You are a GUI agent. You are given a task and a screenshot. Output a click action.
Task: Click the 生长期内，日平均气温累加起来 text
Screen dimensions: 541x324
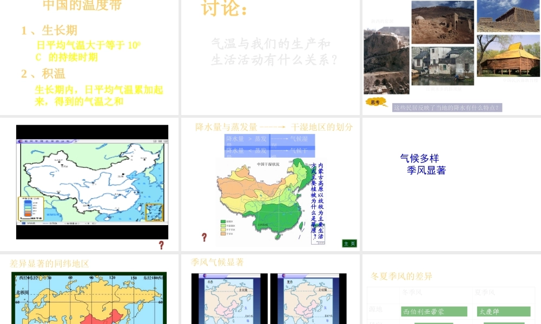click(x=98, y=96)
